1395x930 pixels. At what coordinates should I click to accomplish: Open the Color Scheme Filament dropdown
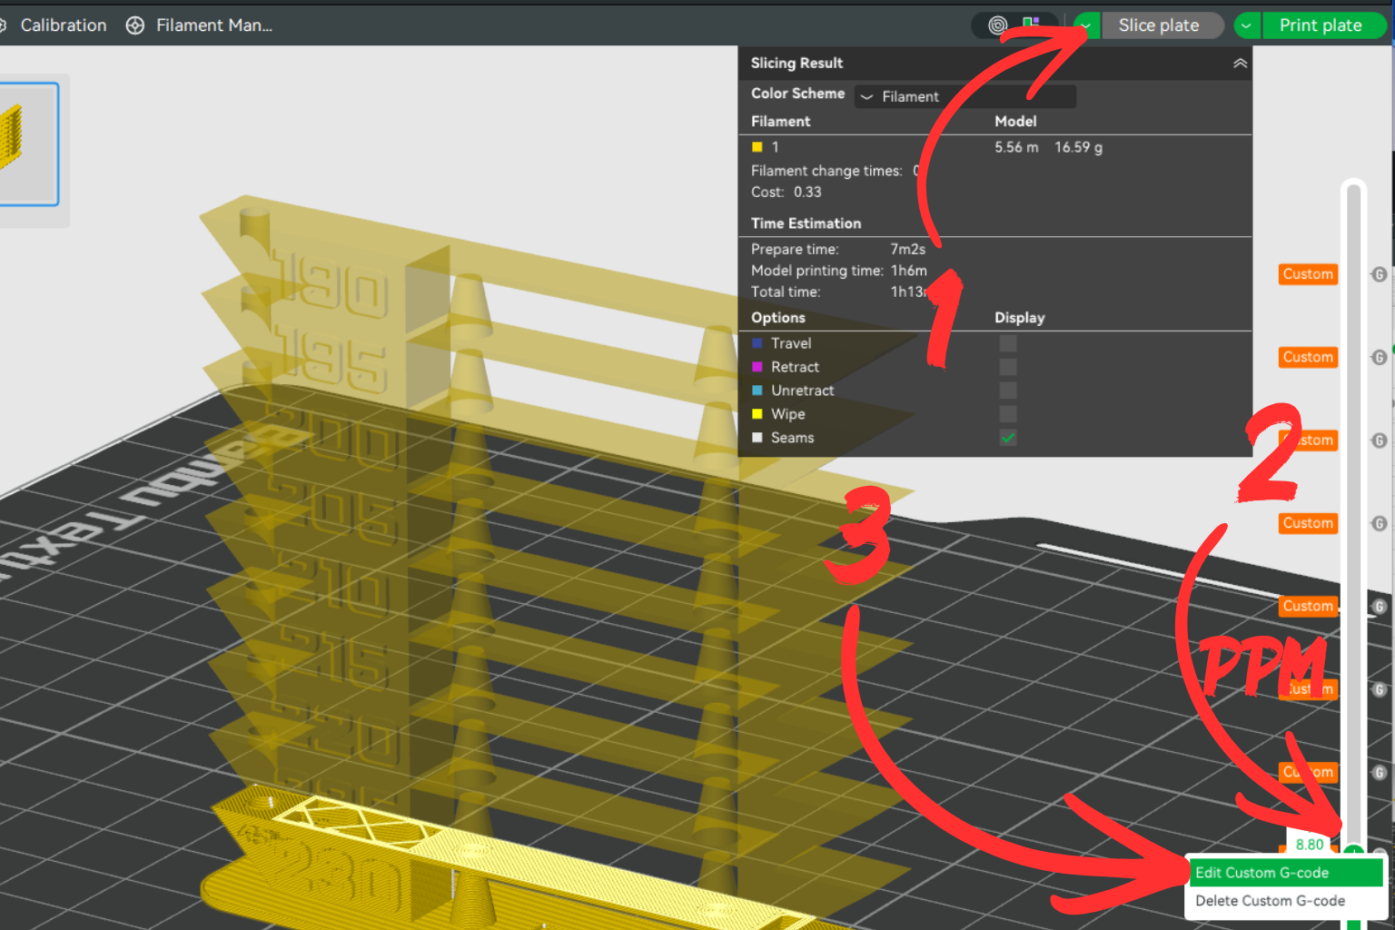pyautogui.click(x=965, y=96)
